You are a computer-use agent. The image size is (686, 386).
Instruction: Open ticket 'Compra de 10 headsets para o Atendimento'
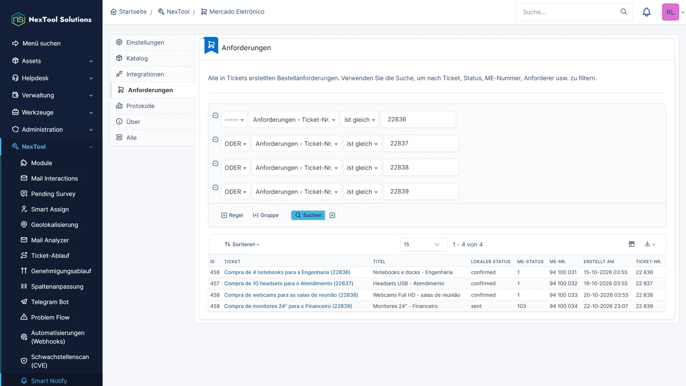pyautogui.click(x=289, y=283)
